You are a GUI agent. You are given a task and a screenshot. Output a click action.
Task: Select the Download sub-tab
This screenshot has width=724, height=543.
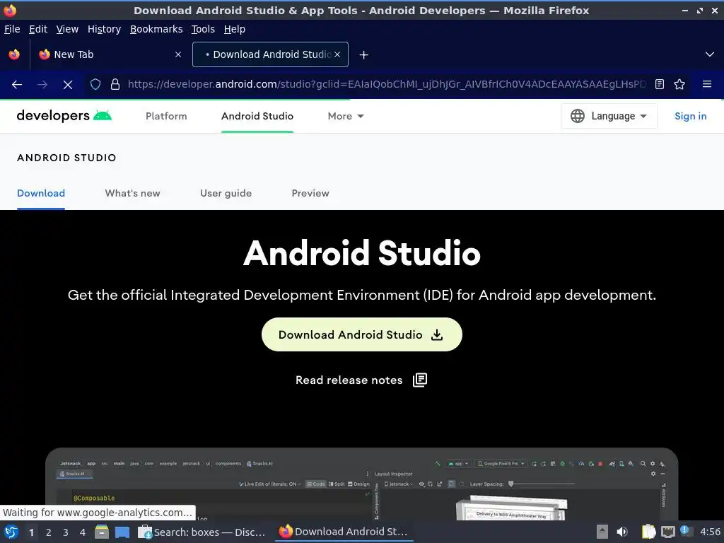41,194
